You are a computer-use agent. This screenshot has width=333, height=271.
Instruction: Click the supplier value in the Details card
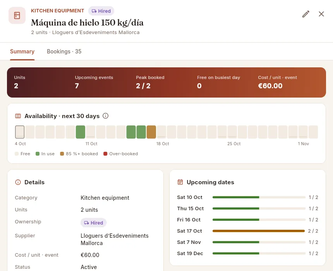tap(115, 239)
